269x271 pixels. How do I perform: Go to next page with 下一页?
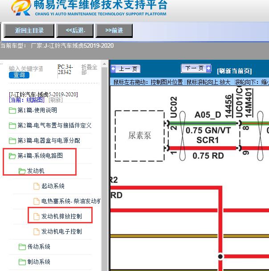196,68
